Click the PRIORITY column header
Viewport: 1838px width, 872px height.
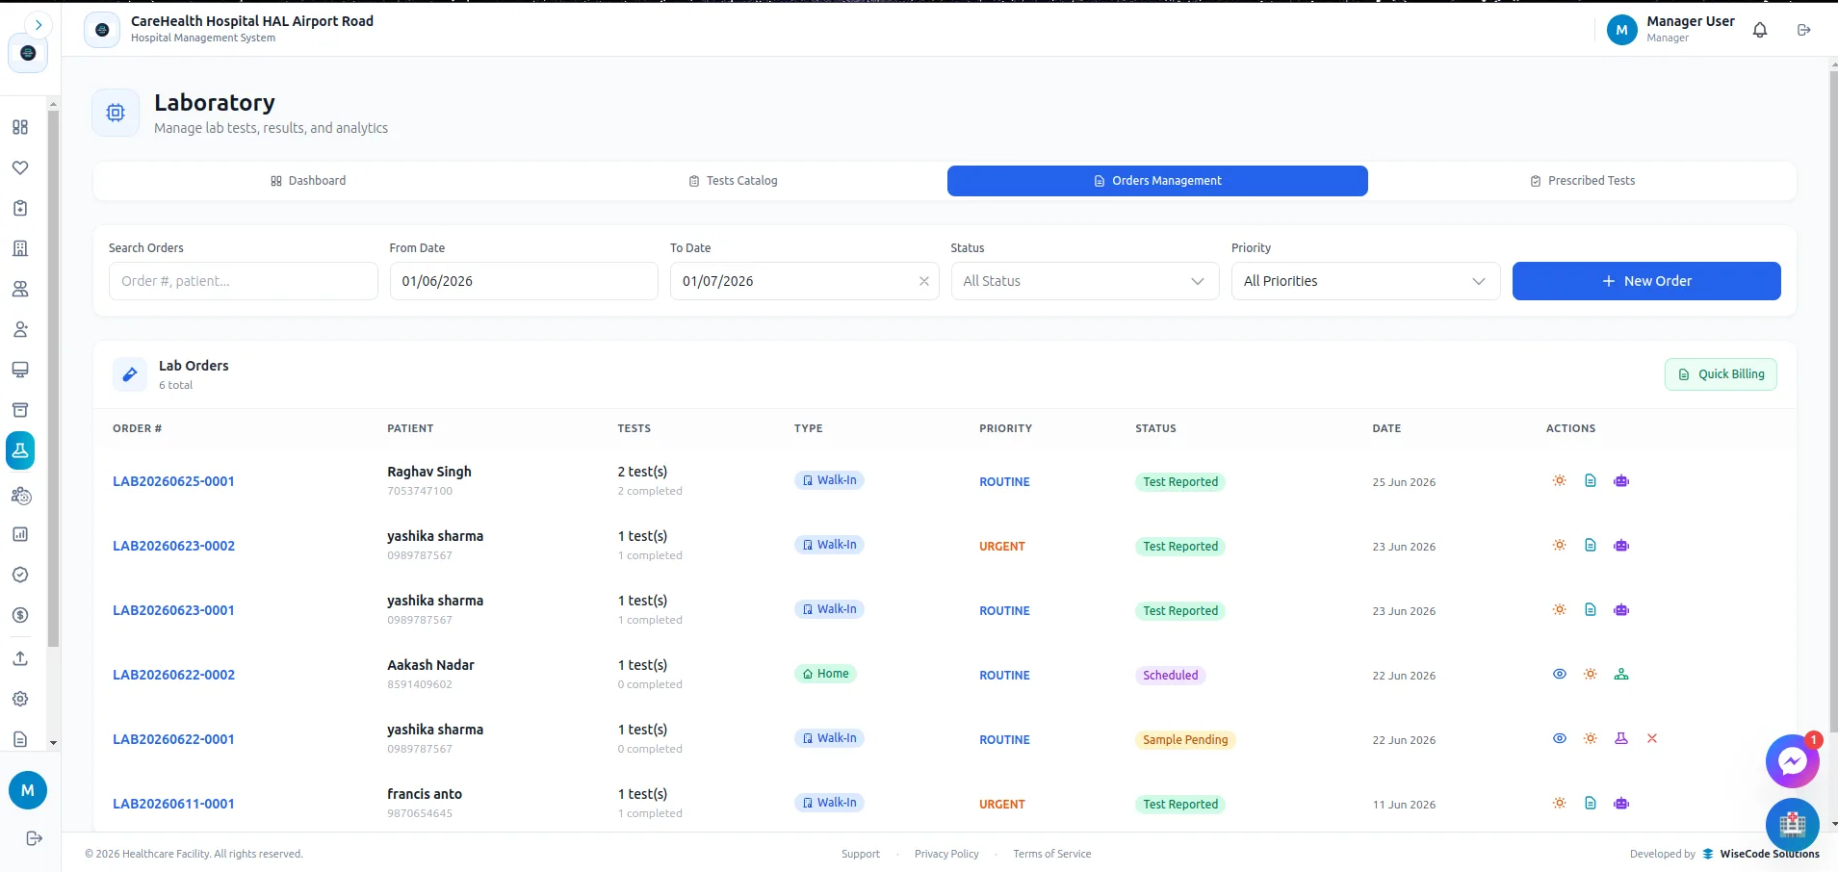pyautogui.click(x=1005, y=428)
